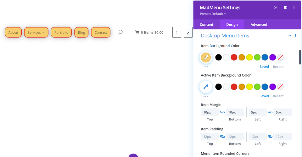This screenshot has height=157, width=302.
Task: Click Item Margin Right input field
Action: coord(282,112)
